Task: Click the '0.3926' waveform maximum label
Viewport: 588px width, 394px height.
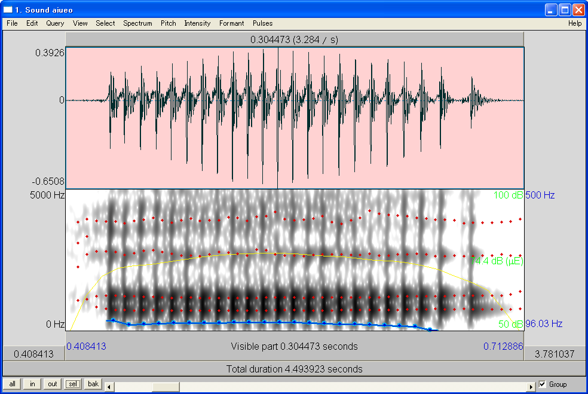Action: [x=50, y=53]
